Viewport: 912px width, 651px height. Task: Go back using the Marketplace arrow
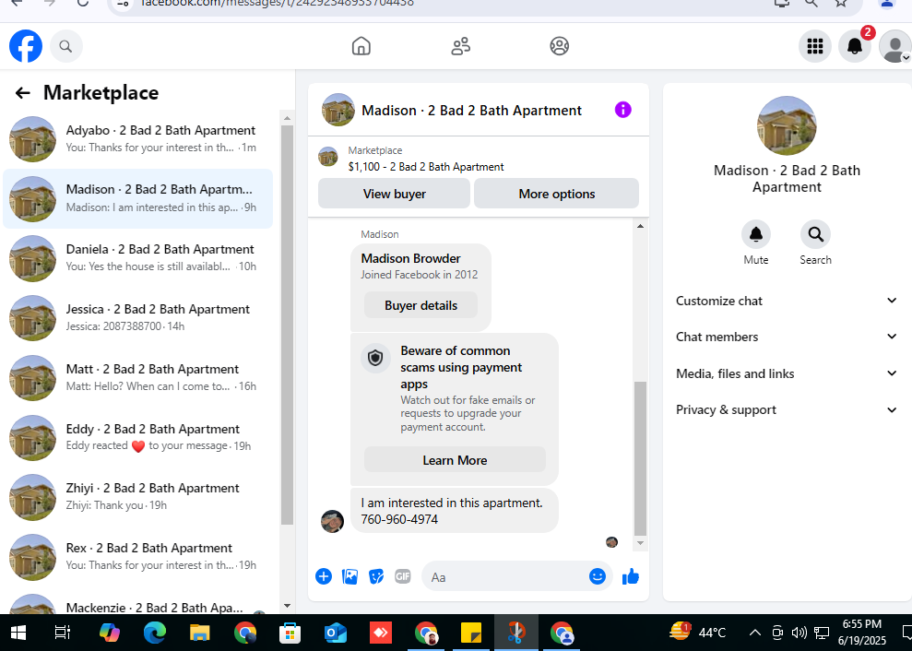23,92
